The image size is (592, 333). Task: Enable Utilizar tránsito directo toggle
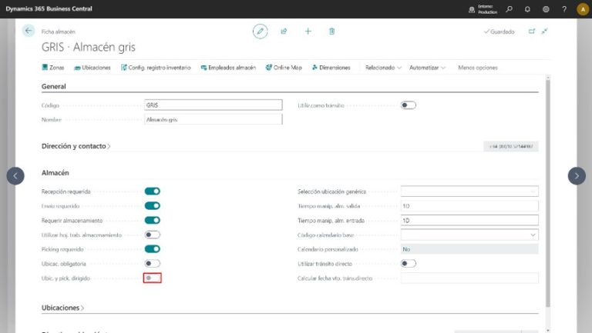click(x=409, y=264)
